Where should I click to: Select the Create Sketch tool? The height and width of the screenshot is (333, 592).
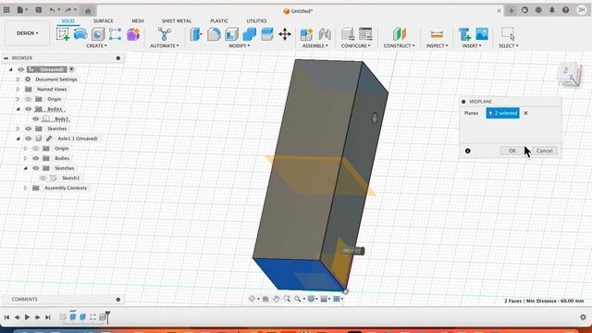pyautogui.click(x=63, y=34)
